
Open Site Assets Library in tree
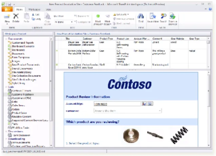pyautogui.click(x=22, y=72)
